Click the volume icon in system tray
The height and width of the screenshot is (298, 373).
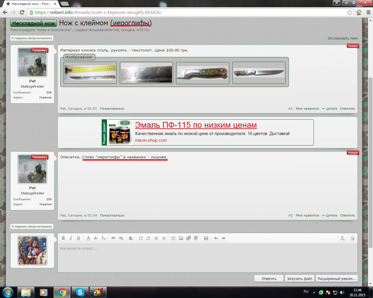click(342, 292)
